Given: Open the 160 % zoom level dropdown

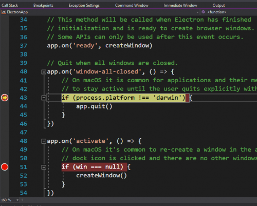Looking at the screenshot, I should tap(17, 200).
